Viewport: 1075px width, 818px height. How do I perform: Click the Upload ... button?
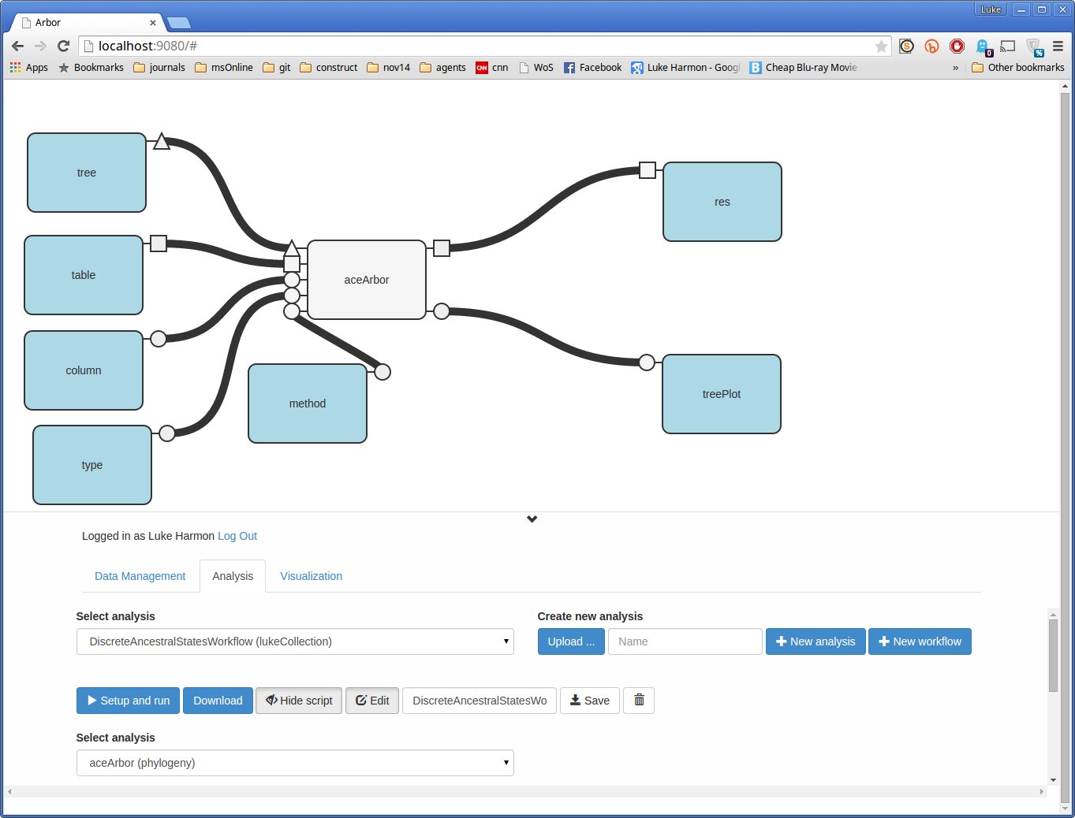click(x=572, y=641)
